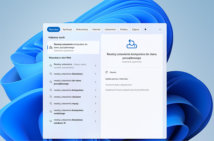The width and height of the screenshot is (214, 141).
Task: Click the reset icon in the best result
Action: pyautogui.click(x=51, y=47)
